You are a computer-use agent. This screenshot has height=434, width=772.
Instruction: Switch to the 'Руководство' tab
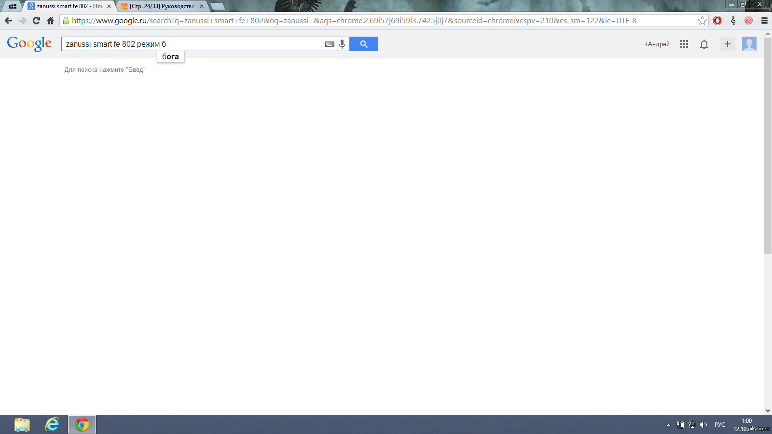click(x=162, y=6)
